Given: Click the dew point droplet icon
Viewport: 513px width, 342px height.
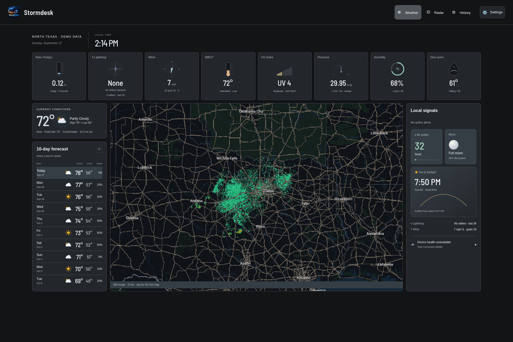Looking at the screenshot, I should 454,69.
